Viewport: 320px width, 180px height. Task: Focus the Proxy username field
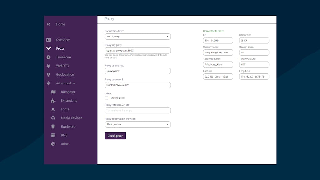point(137,71)
